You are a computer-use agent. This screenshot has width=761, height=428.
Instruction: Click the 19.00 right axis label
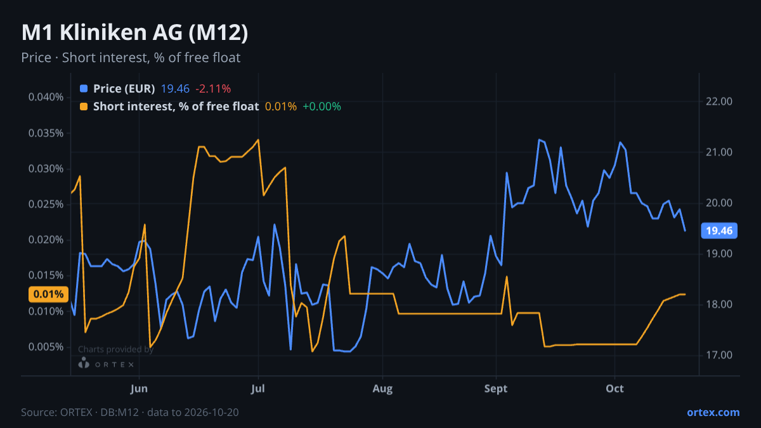click(x=719, y=254)
